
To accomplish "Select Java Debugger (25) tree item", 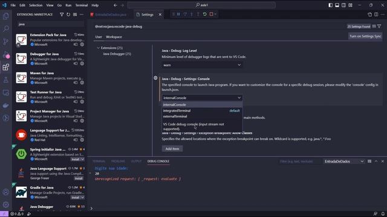I will tap(117, 54).
